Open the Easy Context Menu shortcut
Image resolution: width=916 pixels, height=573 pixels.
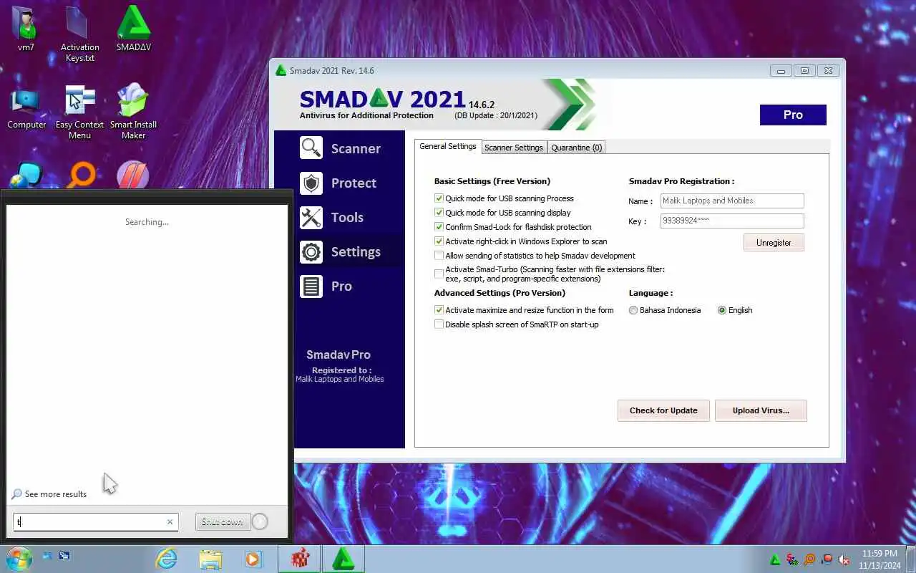[79, 112]
